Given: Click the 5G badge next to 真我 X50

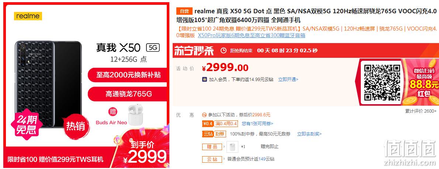Looking at the screenshot, I should point(153,47).
